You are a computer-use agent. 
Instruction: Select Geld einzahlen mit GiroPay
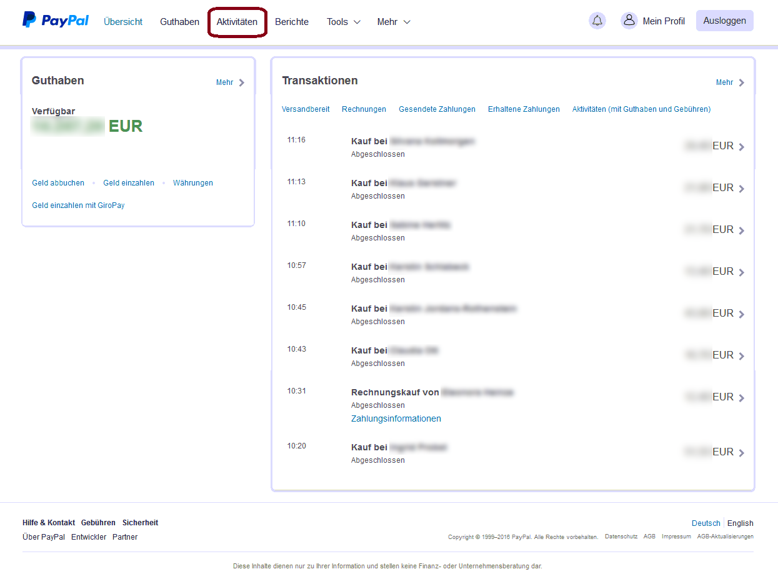(x=78, y=205)
